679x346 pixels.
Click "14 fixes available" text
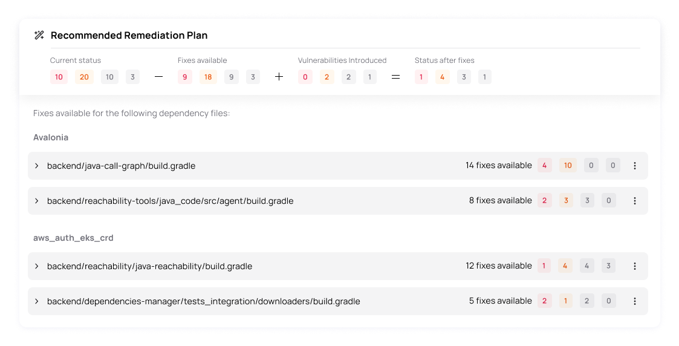point(498,165)
